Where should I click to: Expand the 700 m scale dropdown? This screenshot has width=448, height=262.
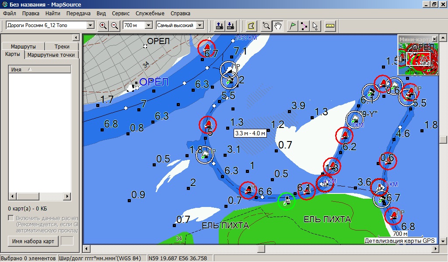click(x=148, y=25)
